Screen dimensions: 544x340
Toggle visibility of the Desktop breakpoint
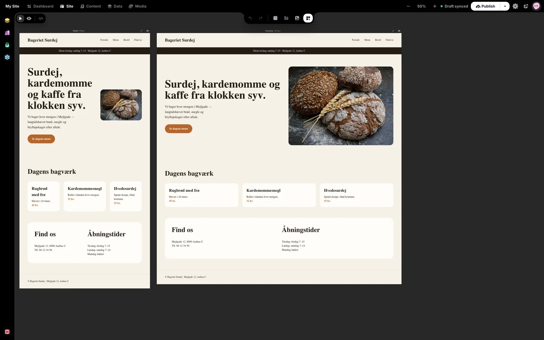point(399,31)
